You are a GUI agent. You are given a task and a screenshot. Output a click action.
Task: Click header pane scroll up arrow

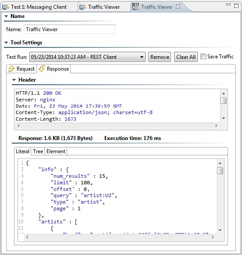(224, 93)
